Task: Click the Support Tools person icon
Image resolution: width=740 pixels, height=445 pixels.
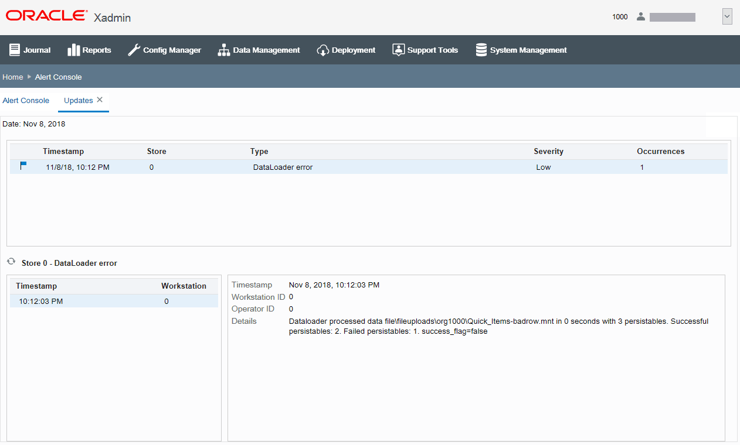Action: coord(399,50)
